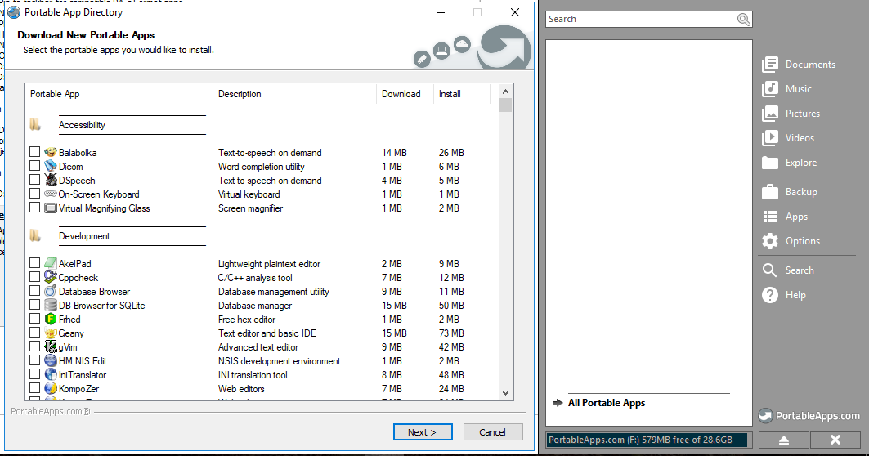This screenshot has width=869, height=456.
Task: Click the DSpeech app icon
Action: [51, 180]
